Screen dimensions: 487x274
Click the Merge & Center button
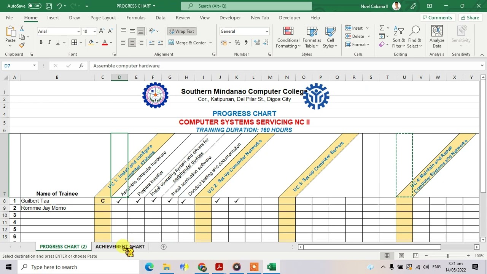tap(187, 43)
